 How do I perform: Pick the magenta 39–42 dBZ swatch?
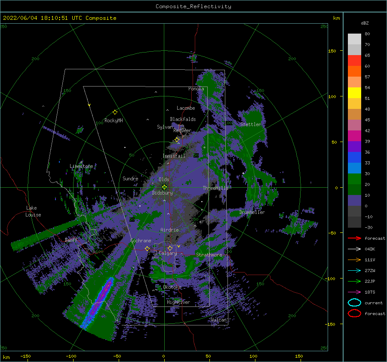click(x=354, y=136)
